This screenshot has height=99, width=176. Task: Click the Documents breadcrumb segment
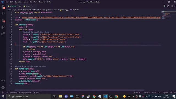pyautogui.click(x=27, y=10)
